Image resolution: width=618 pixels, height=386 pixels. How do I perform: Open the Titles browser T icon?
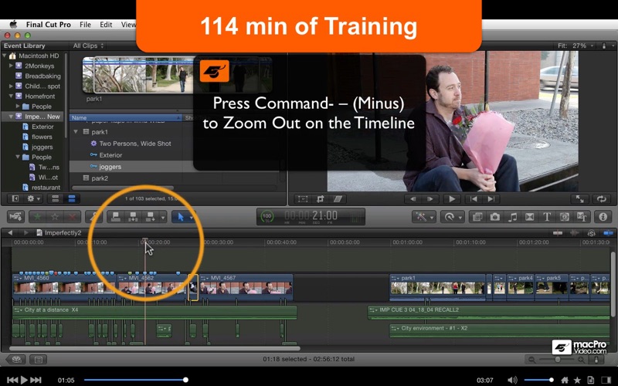coord(547,217)
